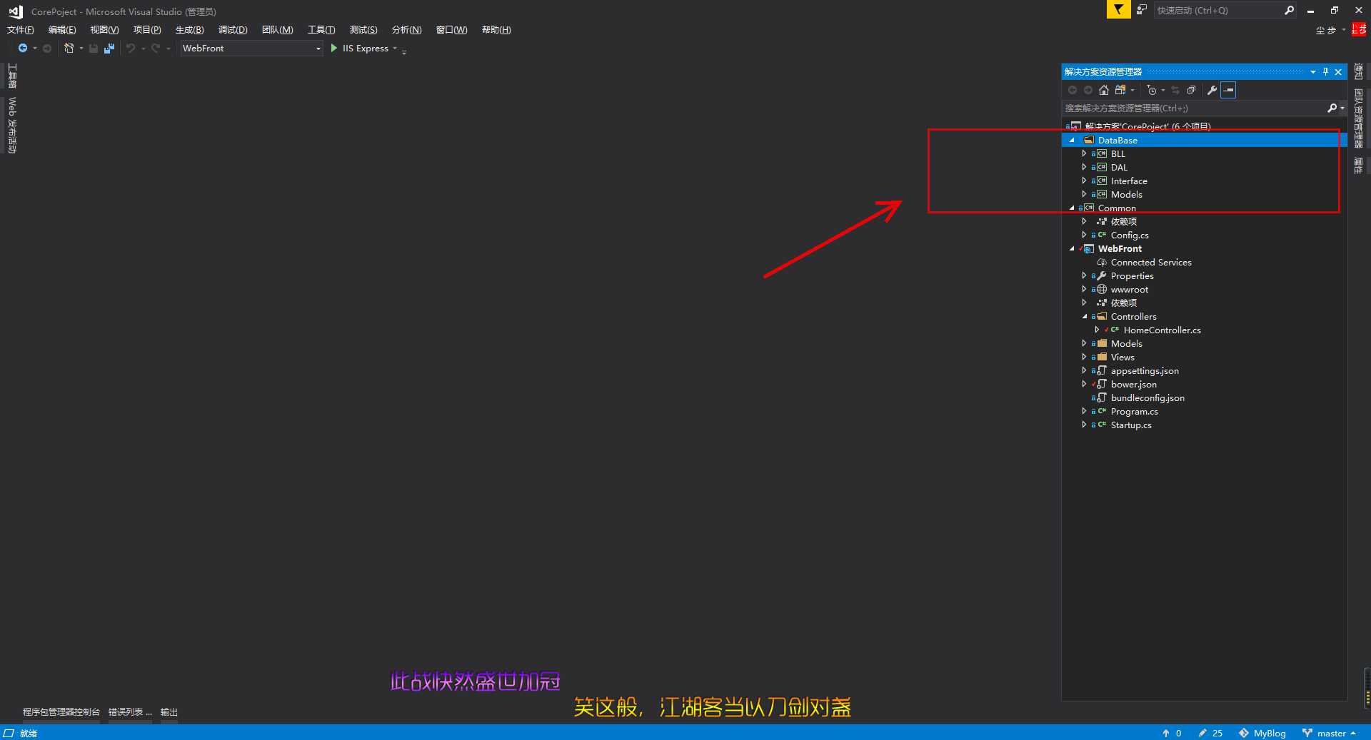The image size is (1371, 740).
Task: Expand the DAL project node
Action: [1084, 168]
